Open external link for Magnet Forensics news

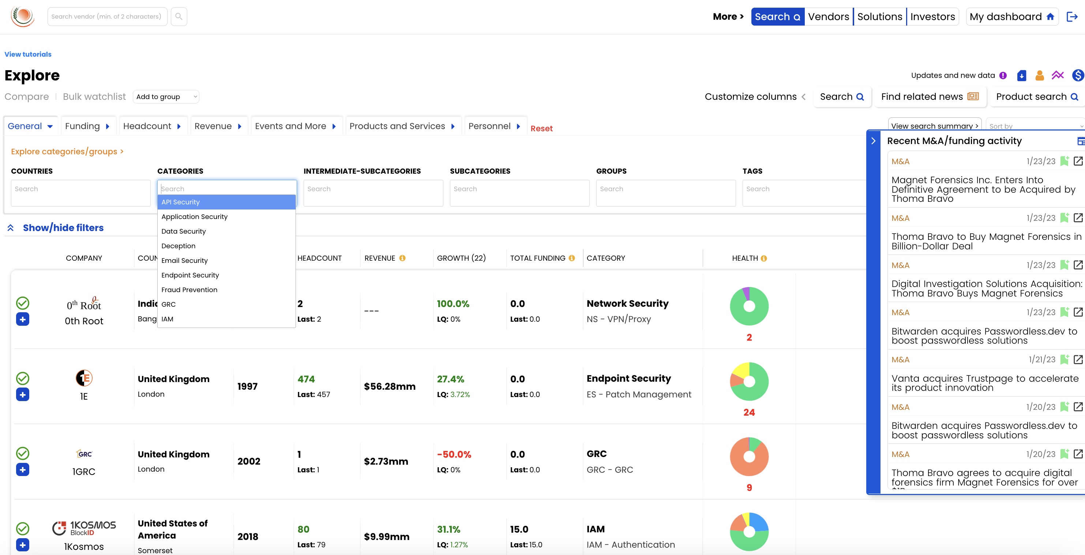1078,161
